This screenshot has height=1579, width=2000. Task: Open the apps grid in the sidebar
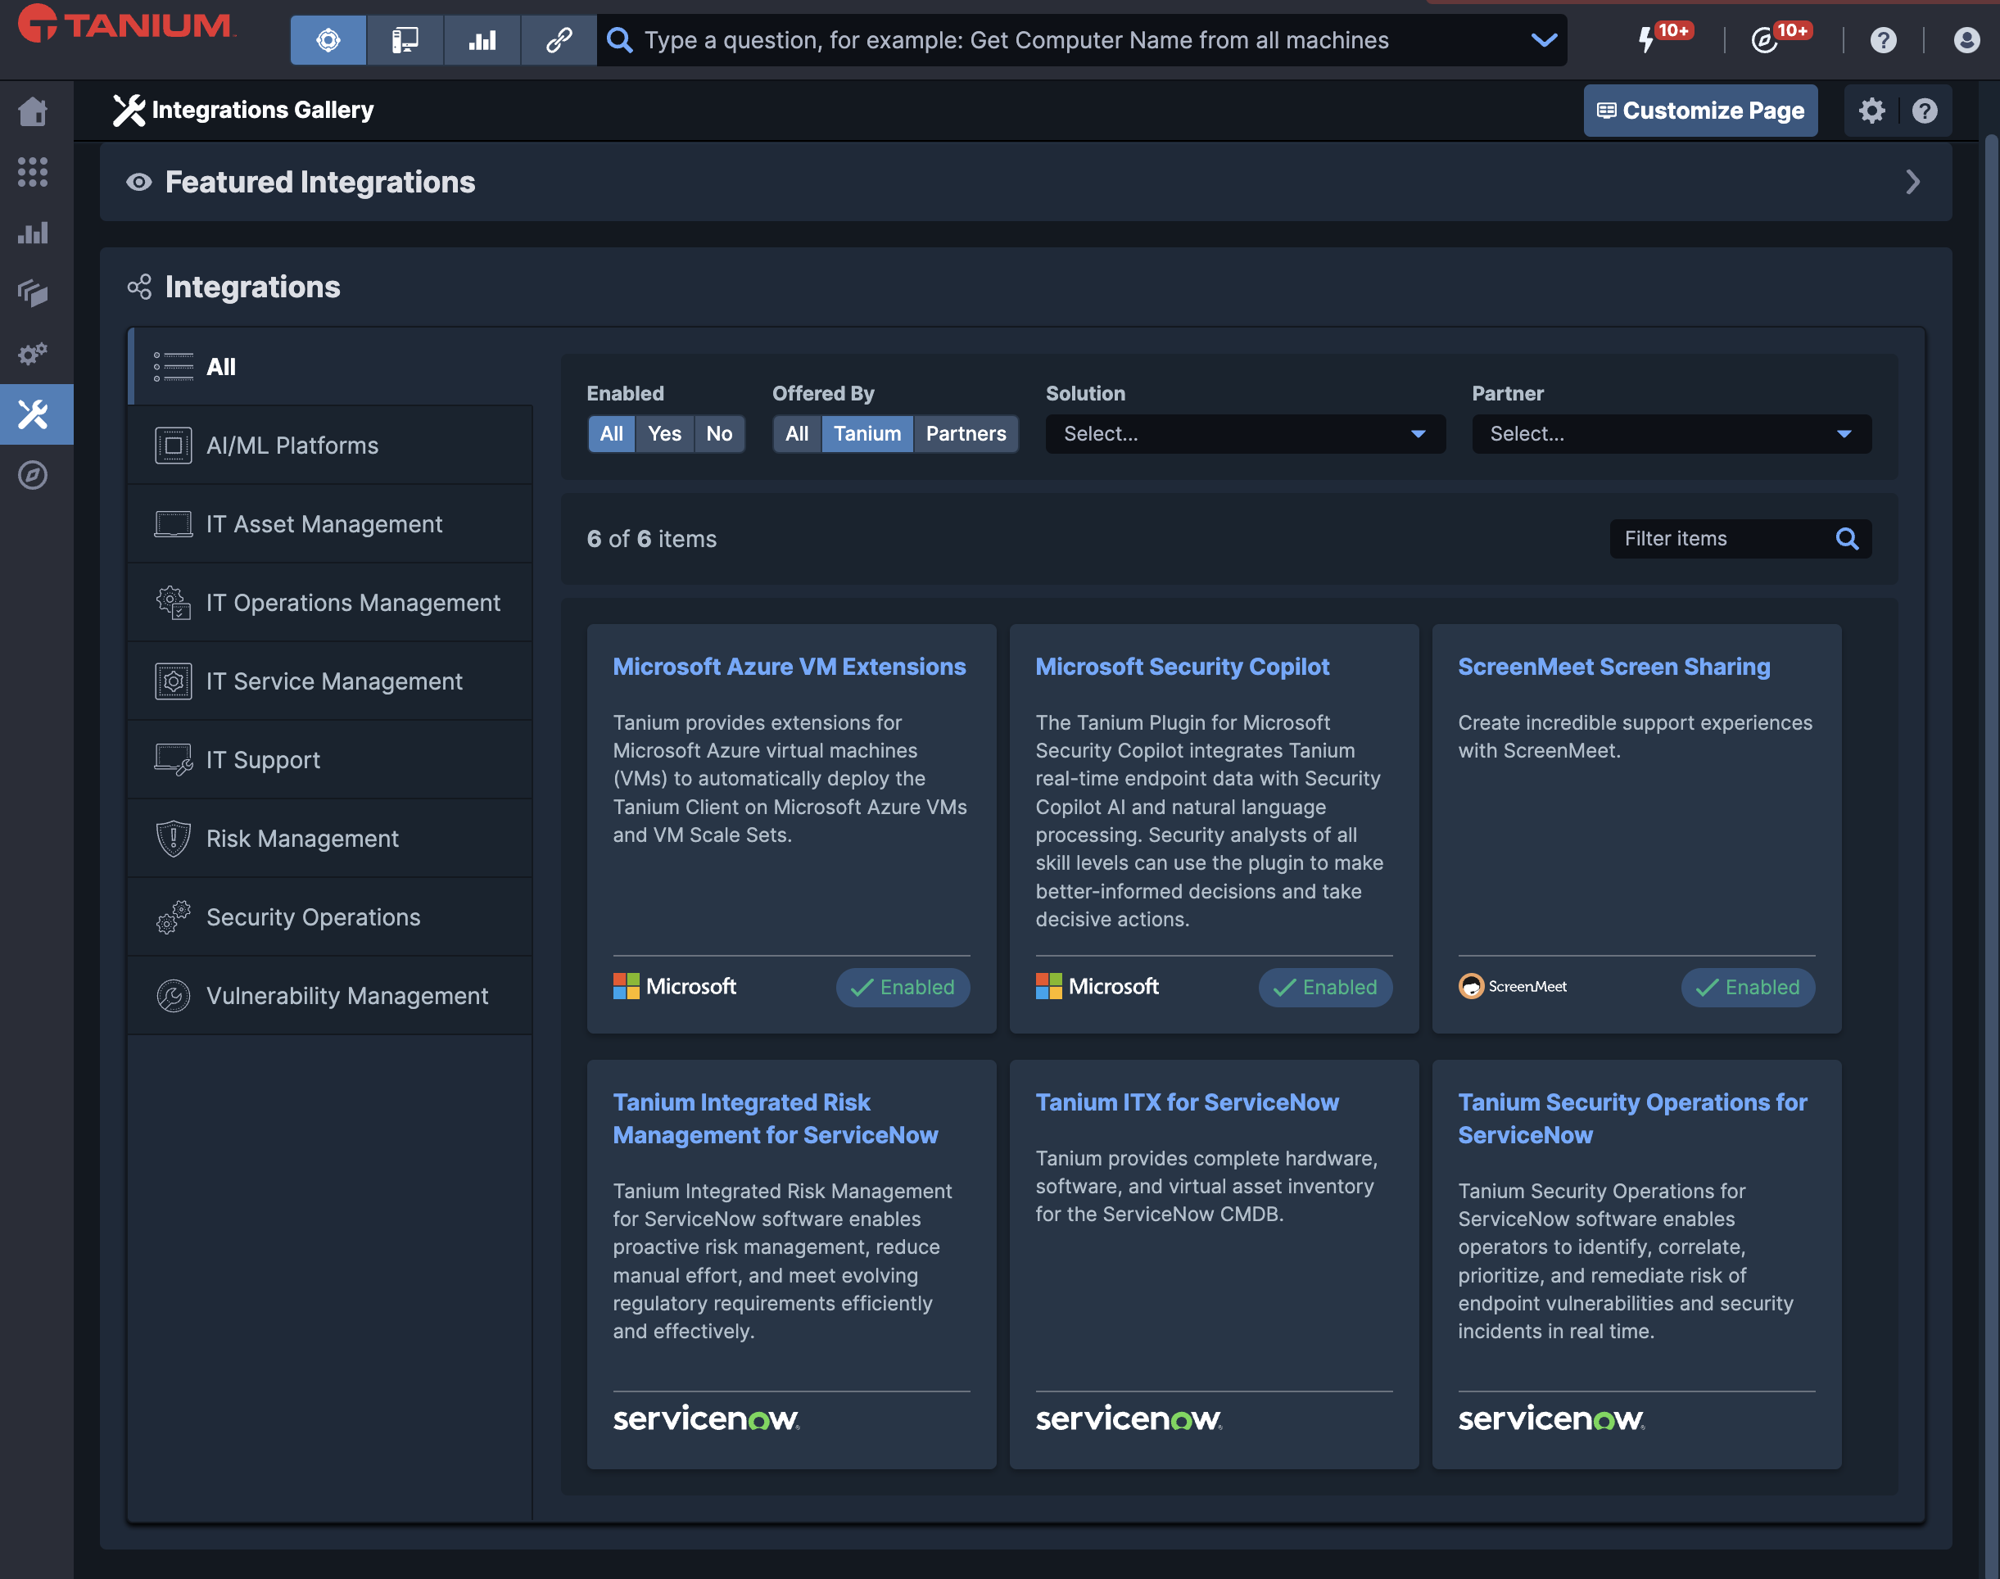click(x=34, y=172)
